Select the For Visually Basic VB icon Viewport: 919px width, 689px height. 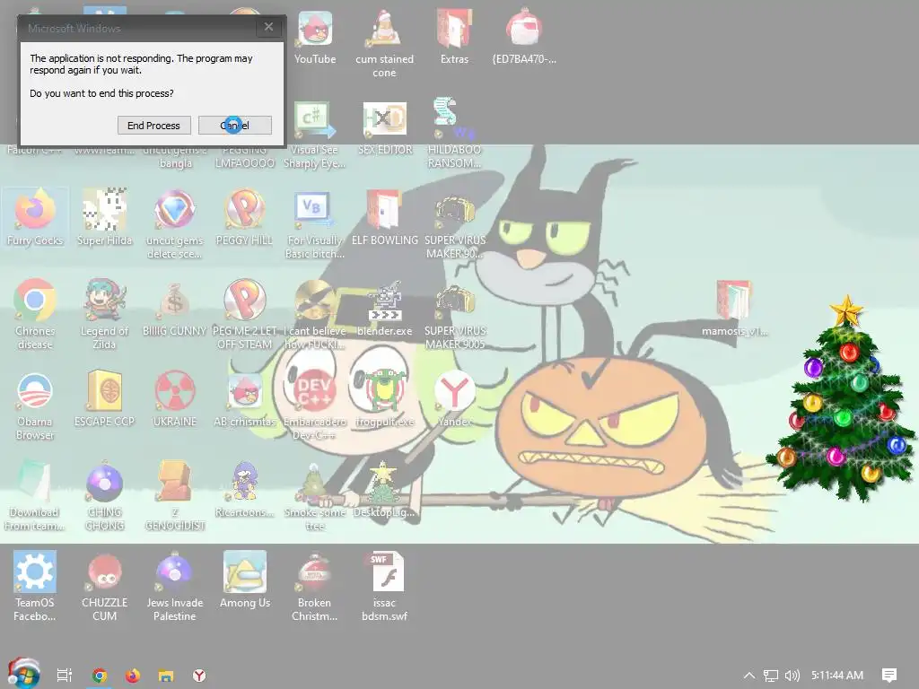[x=315, y=224]
